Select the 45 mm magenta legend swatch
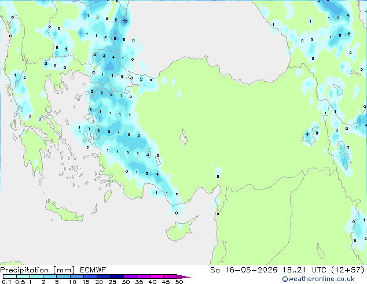Screen dimensions: 367x284 pos(170,276)
